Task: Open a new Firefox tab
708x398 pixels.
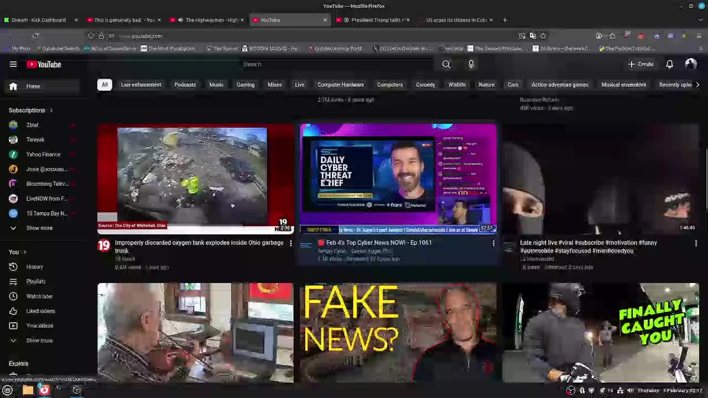Action: [x=504, y=20]
